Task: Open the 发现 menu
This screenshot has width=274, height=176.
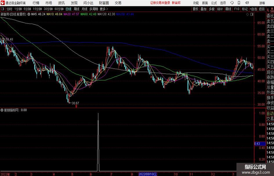Action: 74,3
